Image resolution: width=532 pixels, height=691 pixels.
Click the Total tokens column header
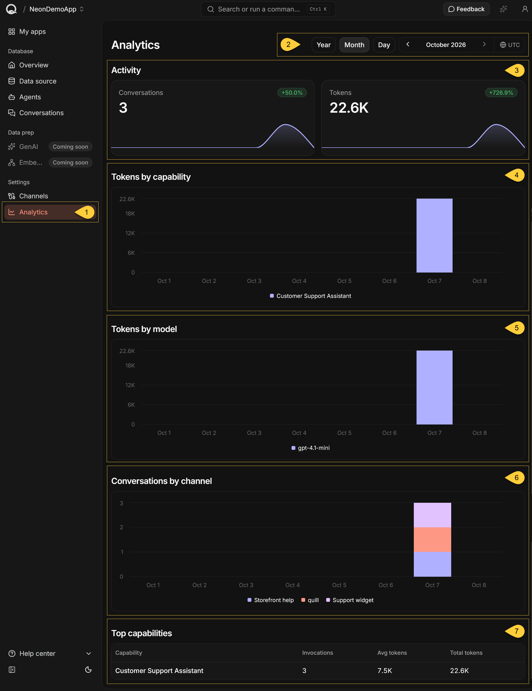(x=466, y=653)
